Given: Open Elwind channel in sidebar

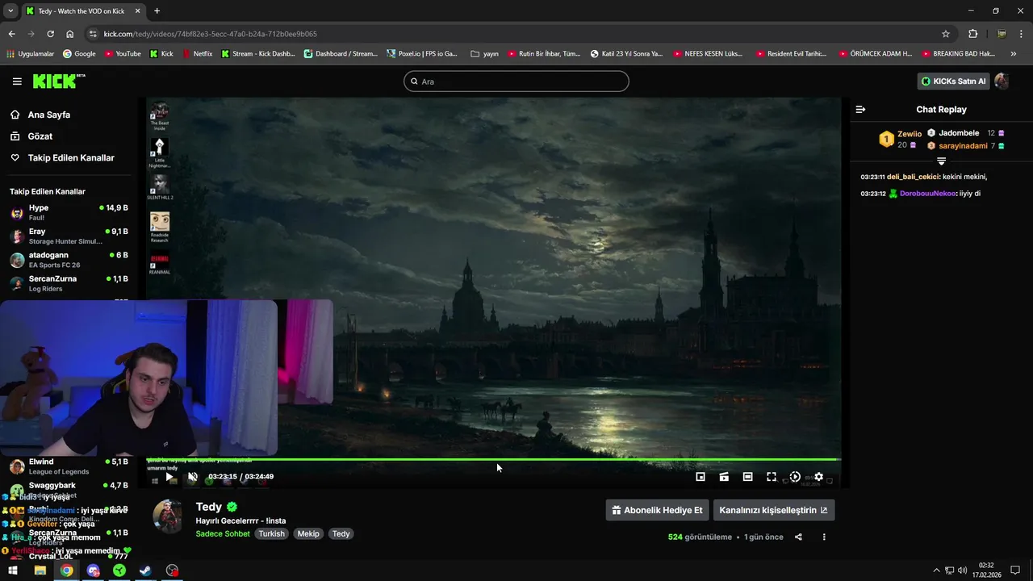Looking at the screenshot, I should [69, 466].
